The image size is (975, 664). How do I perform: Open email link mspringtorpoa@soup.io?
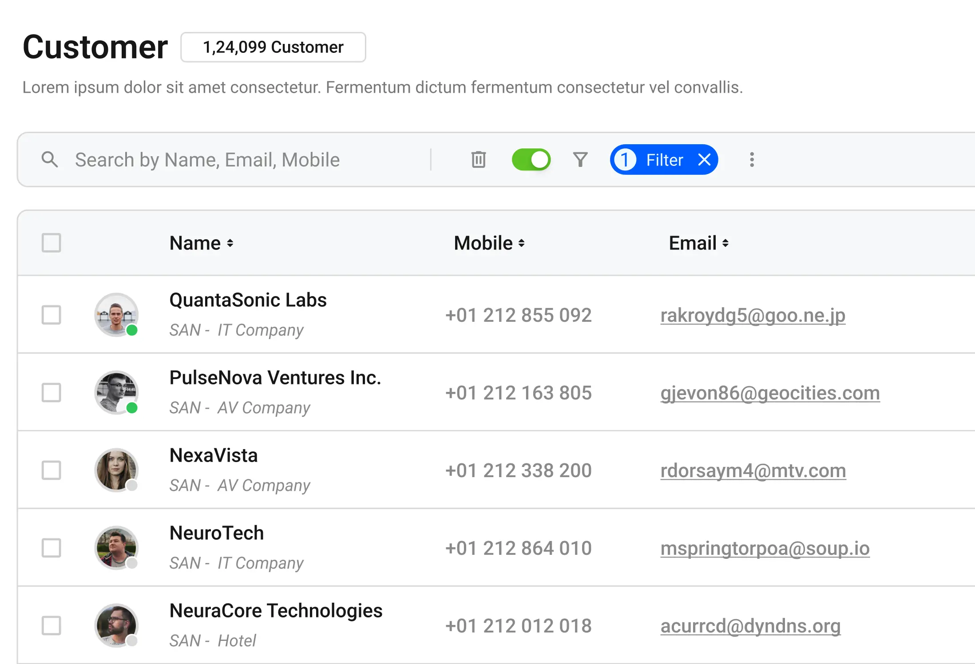click(x=765, y=548)
